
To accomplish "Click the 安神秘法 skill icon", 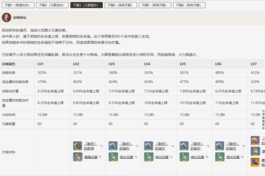I will 6,17.
